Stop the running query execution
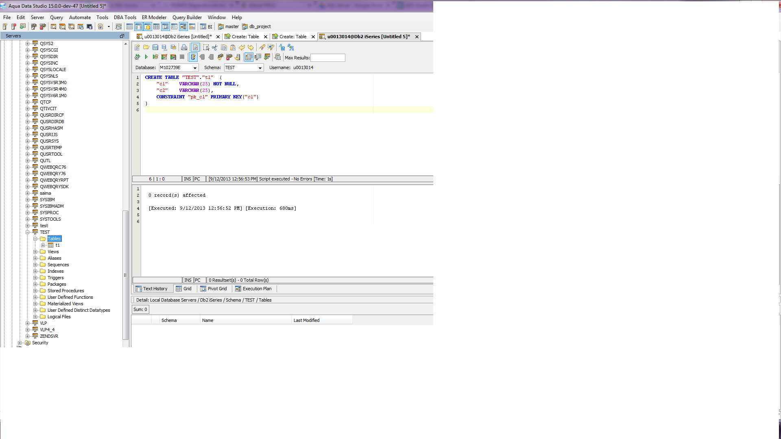This screenshot has height=439, width=781. 181,57
